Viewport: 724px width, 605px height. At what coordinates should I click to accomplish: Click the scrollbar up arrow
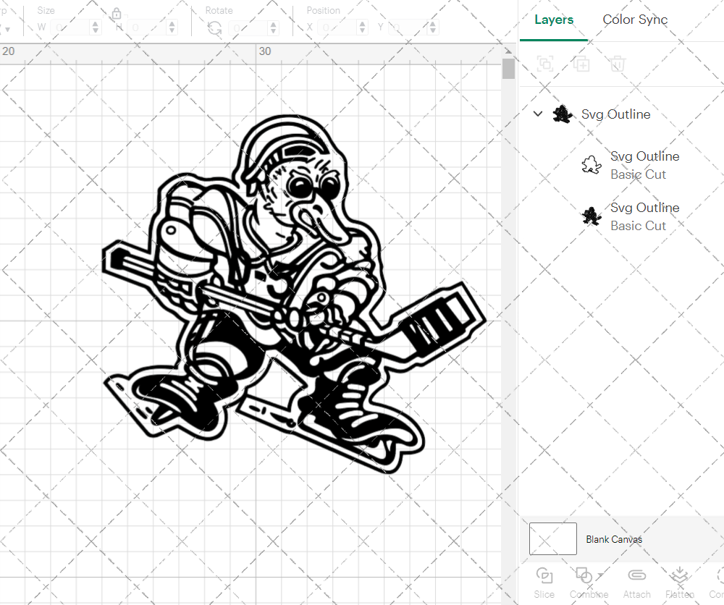(x=508, y=51)
